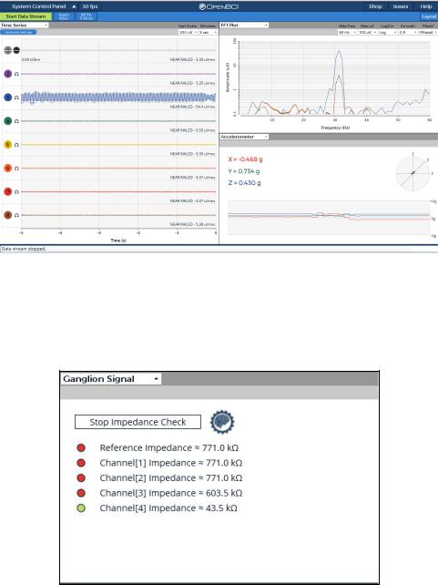438x585 pixels.
Task: Open the Filtered dropdown in FFT panel
Action: point(428,33)
